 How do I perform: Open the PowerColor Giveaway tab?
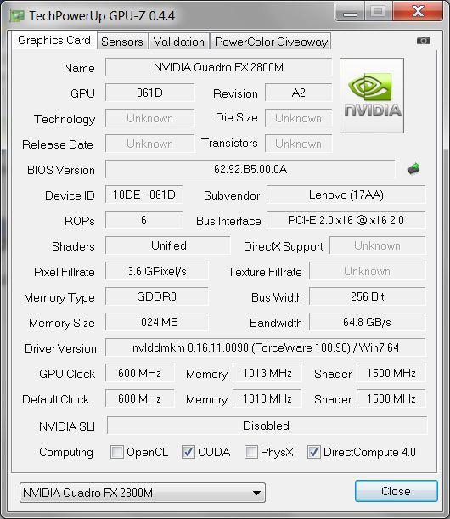271,42
